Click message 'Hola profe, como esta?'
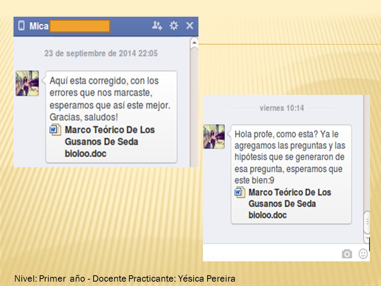The width and height of the screenshot is (381, 286). pos(276,134)
